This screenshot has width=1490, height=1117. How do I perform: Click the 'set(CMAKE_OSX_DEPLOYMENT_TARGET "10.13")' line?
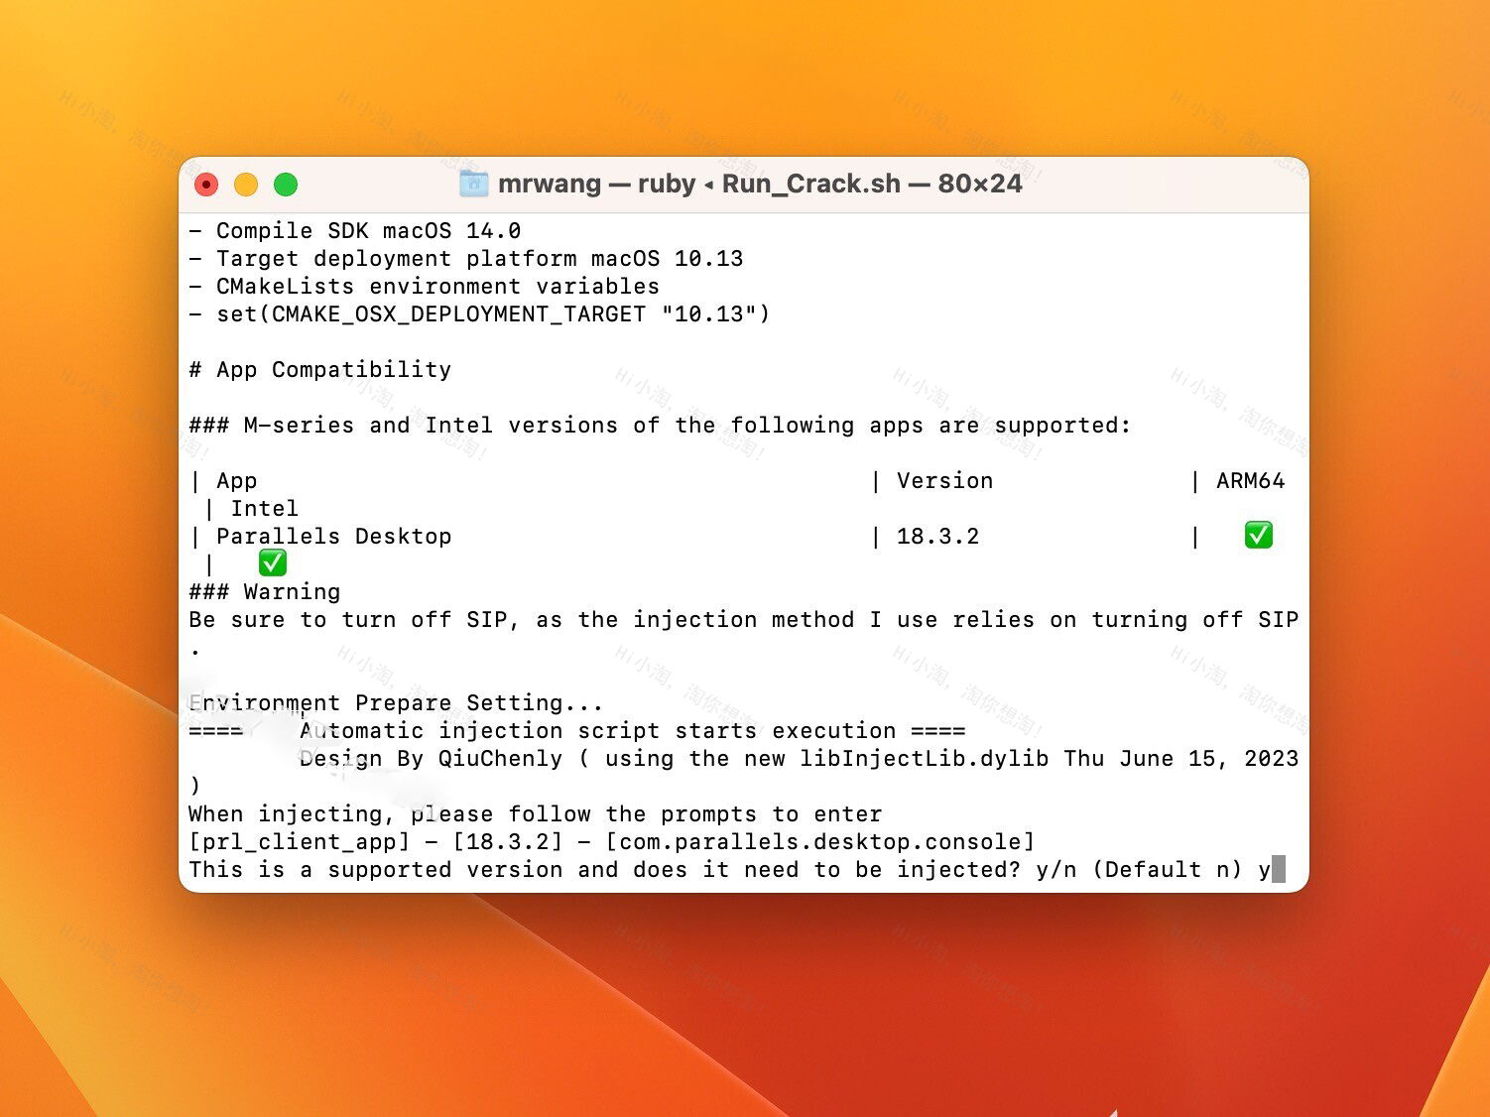(479, 314)
